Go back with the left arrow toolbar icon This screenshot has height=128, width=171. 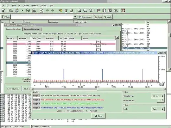[47, 10]
